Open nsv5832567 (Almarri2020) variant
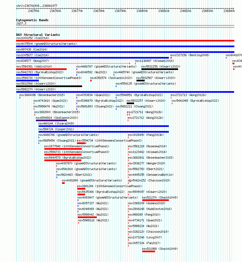This screenshot has height=262, width=242. point(156,78)
